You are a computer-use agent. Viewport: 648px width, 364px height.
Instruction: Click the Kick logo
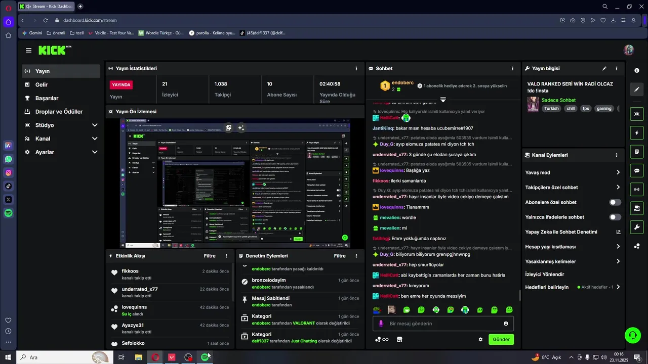[54, 50]
